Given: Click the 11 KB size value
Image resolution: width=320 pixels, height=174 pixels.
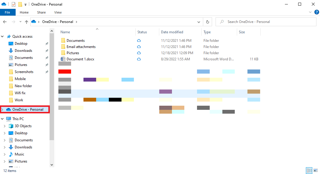Looking at the screenshot, I should 254,59.
